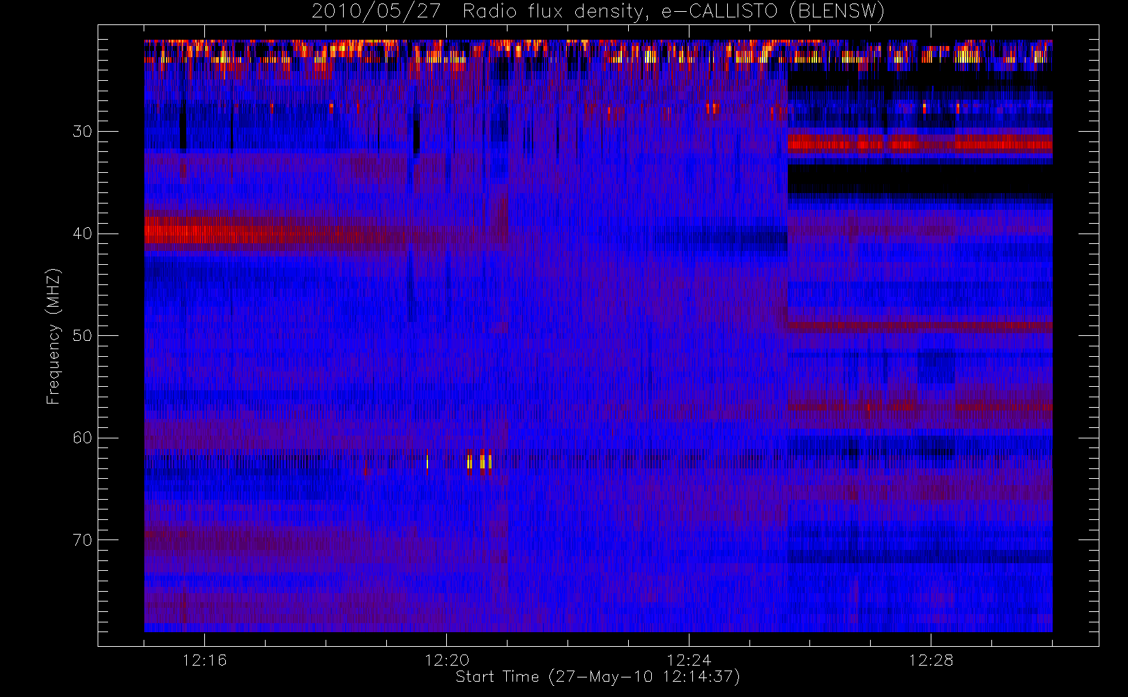Click the 12:28 time tick label
1128x697 pixels.
pos(931,660)
